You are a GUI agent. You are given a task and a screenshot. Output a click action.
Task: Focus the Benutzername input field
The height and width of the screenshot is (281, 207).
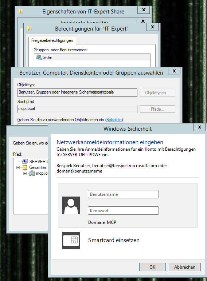tap(123, 194)
